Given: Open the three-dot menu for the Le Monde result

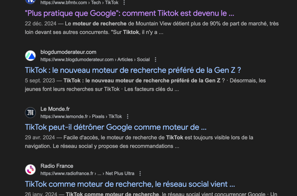Looking at the screenshot, I should pos(128,116).
